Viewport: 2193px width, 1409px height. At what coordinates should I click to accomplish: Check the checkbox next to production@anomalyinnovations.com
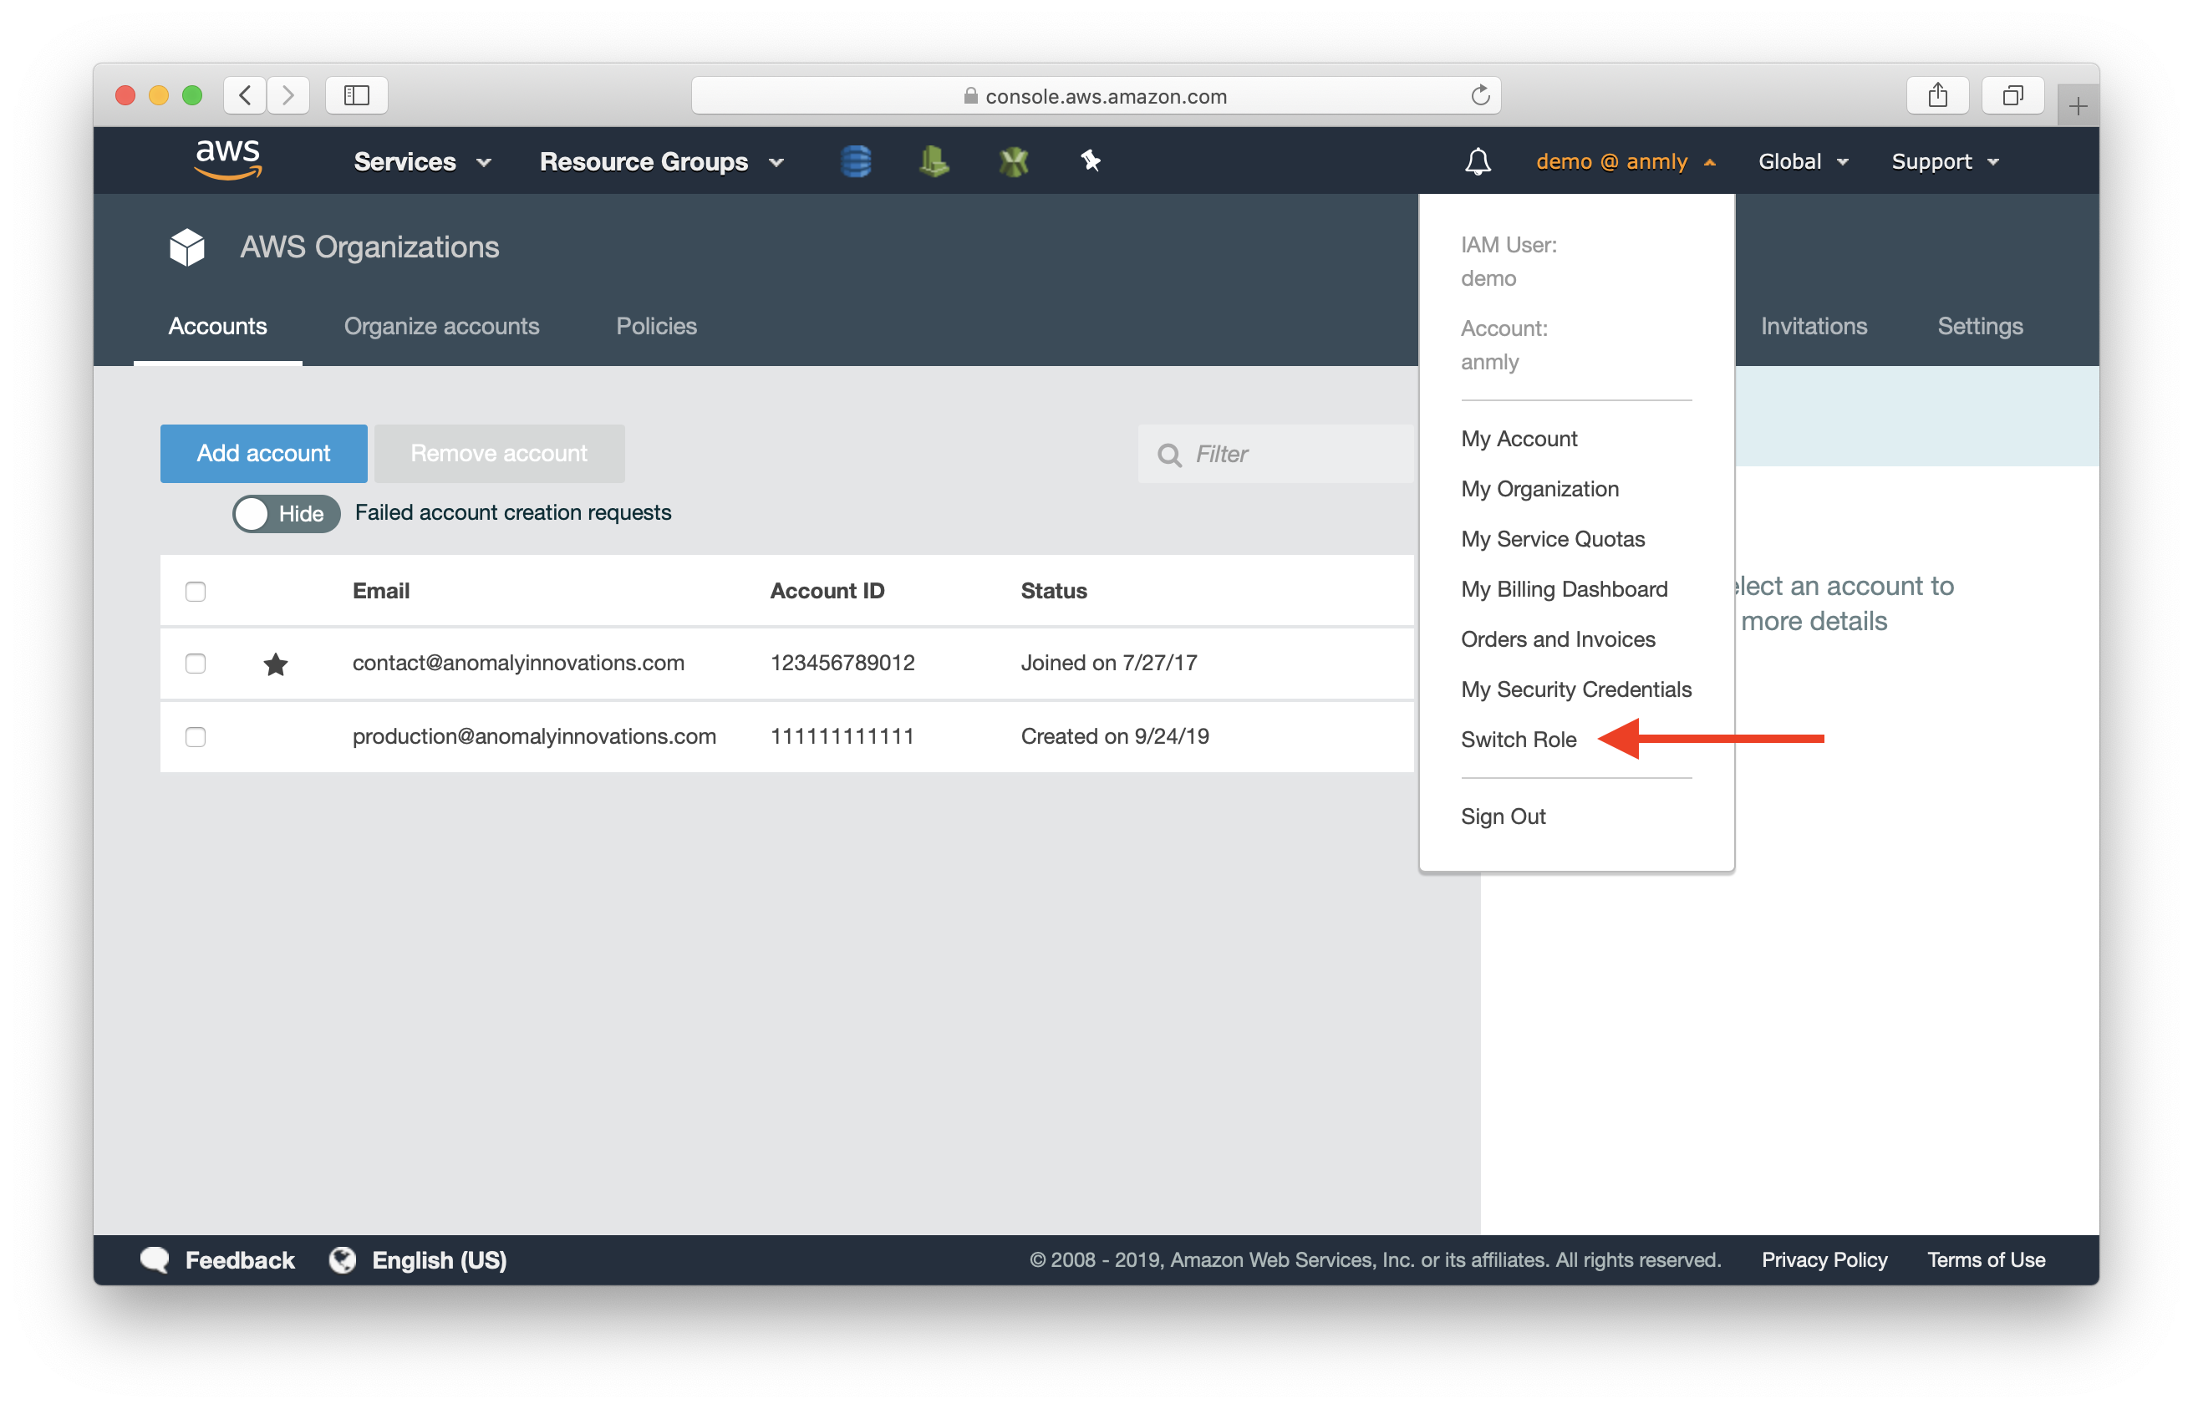pyautogui.click(x=195, y=736)
